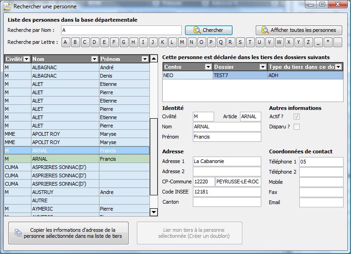Select the green ARNAL Francis row
Viewport: 351px width, 254px height.
pos(77,159)
